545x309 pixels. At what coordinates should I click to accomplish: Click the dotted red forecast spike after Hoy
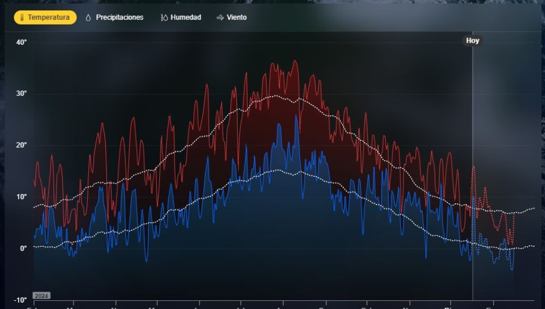474,167
